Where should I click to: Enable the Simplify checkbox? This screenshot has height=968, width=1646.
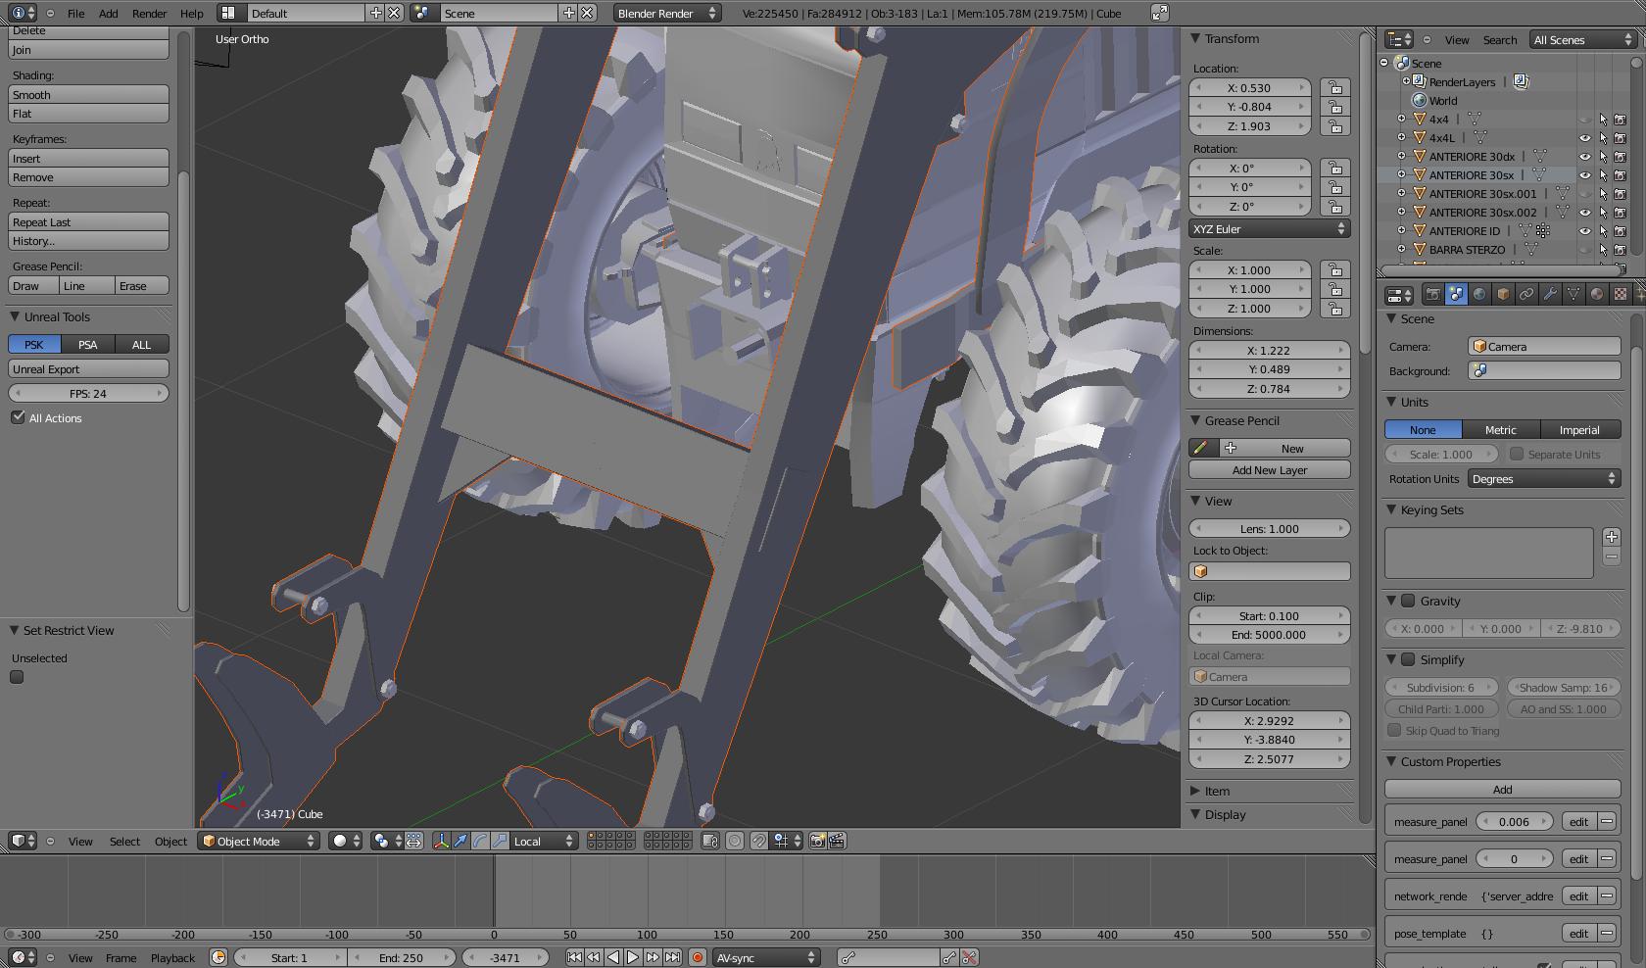1408,659
